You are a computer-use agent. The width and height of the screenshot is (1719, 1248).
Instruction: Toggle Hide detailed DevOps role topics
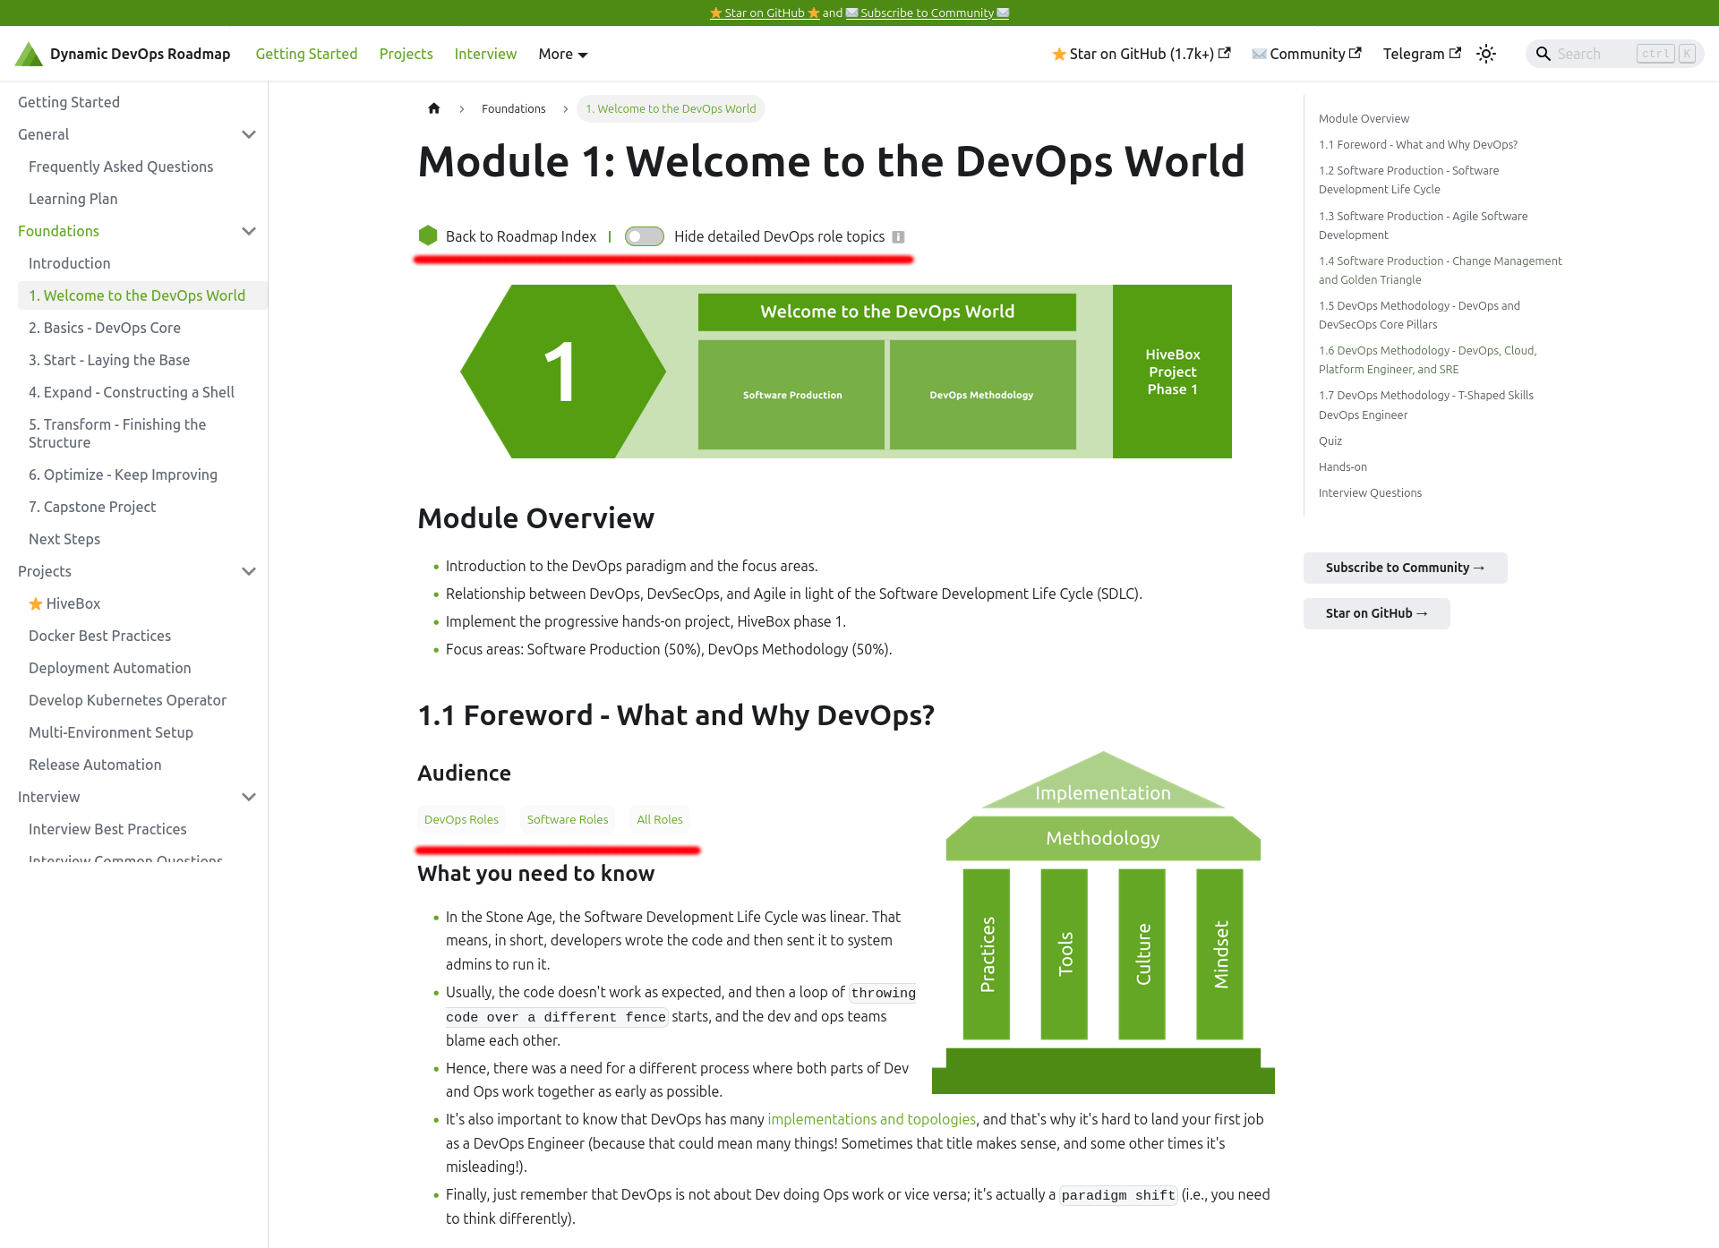pos(644,236)
